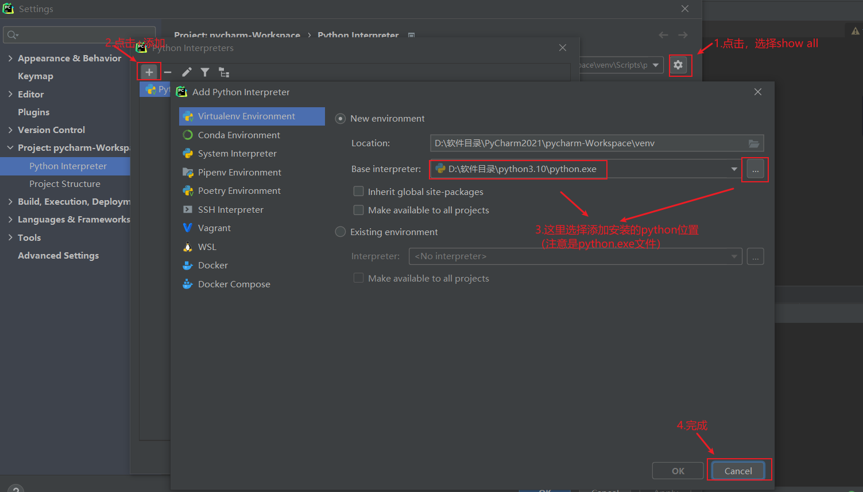Close the Settings window
This screenshot has width=863, height=492.
(x=685, y=9)
